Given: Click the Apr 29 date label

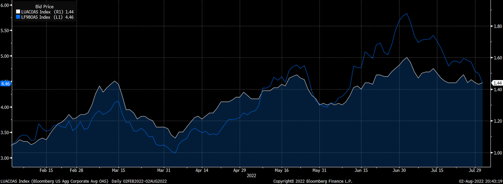Looking at the screenshot, I should (239, 171).
